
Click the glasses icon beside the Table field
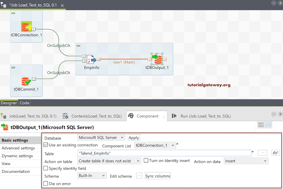[x=275, y=153]
